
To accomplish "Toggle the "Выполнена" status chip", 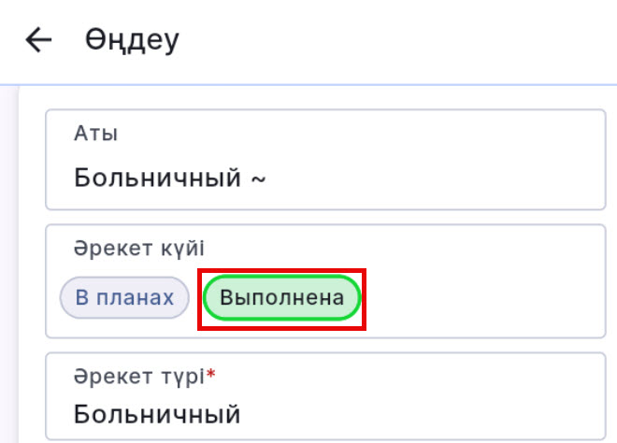I will coord(281,299).
